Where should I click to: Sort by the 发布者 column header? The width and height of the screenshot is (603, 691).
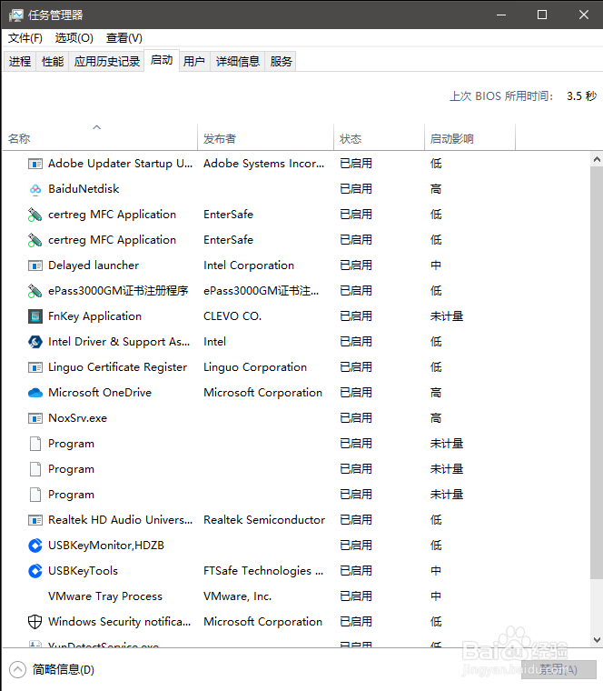[x=266, y=137]
